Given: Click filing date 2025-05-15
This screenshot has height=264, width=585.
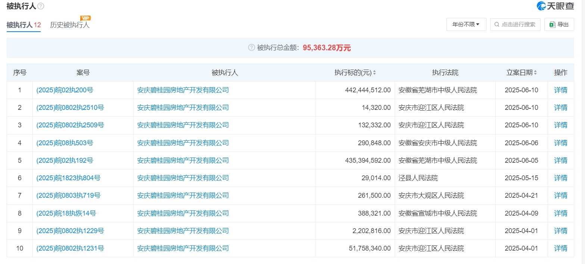Looking at the screenshot, I should coord(522,178).
